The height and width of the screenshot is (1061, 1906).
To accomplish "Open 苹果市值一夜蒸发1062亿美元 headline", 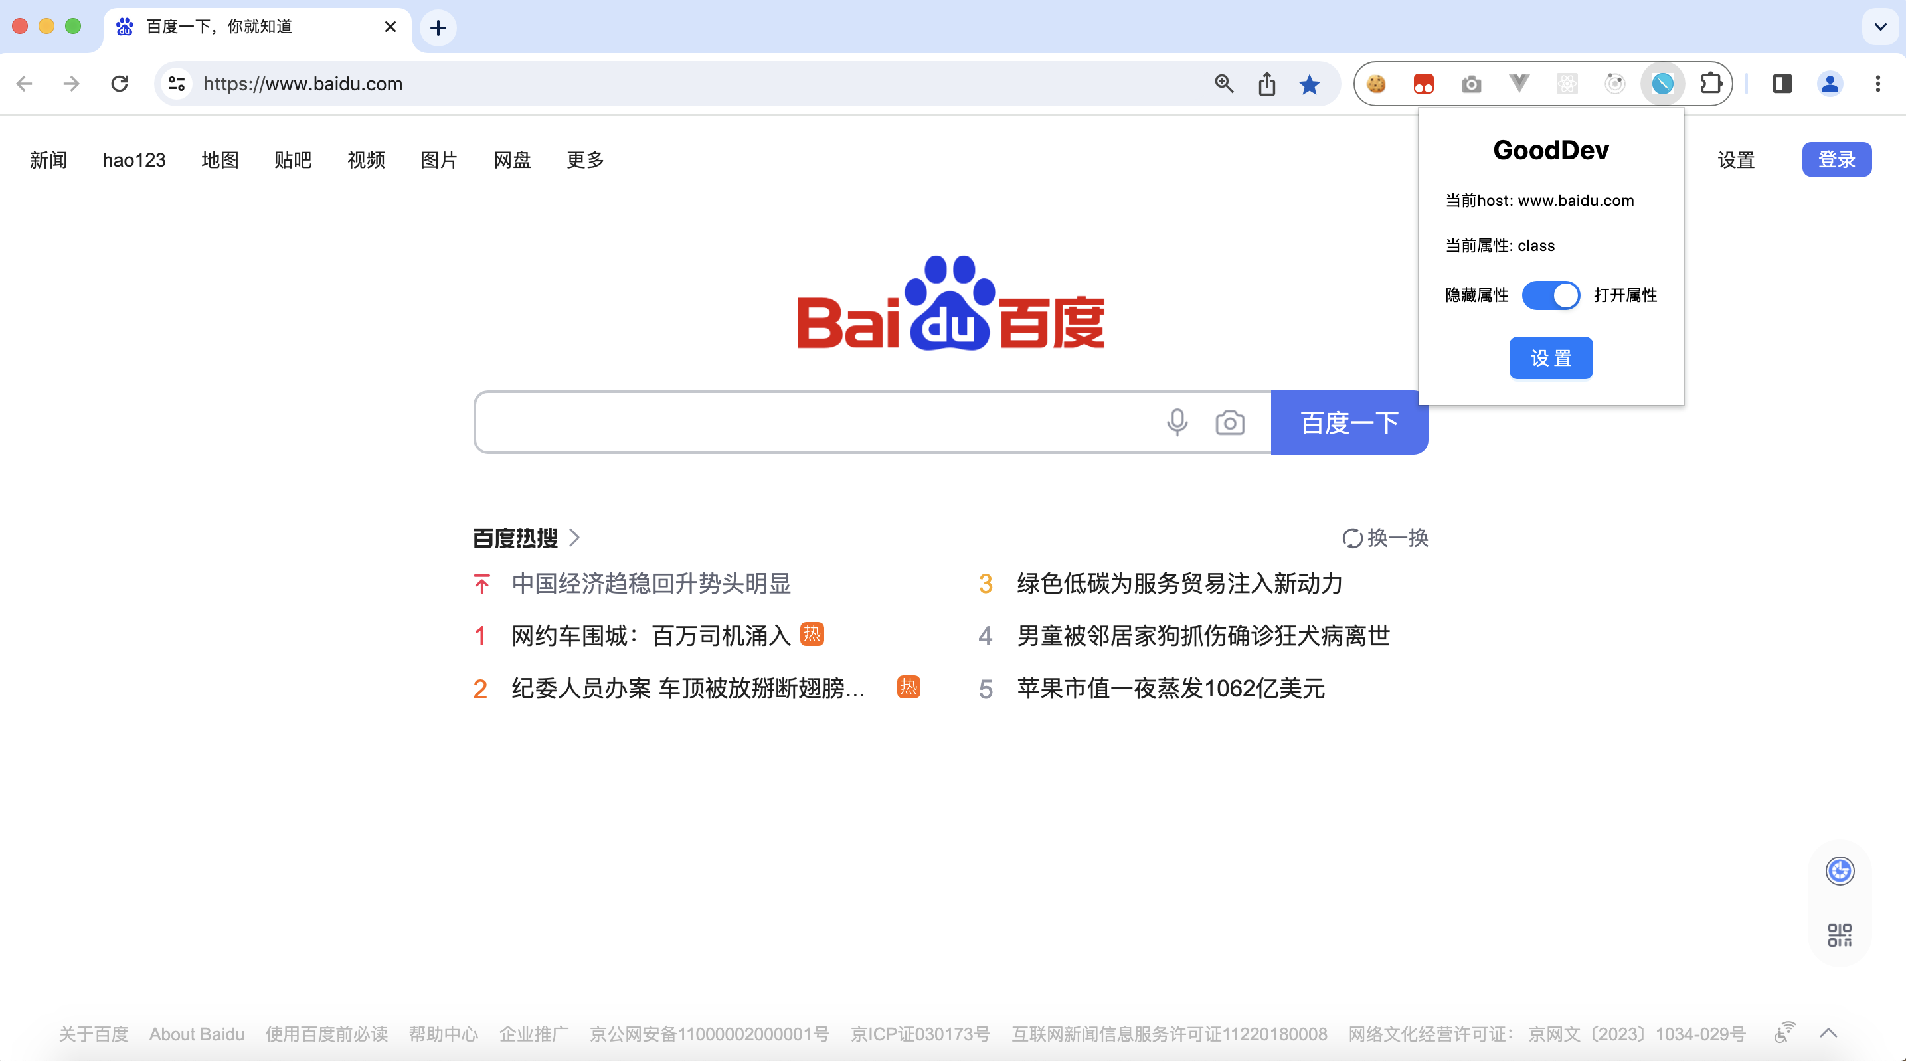I will pos(1171,689).
